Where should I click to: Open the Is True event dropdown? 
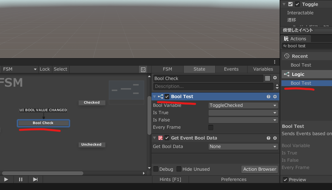coord(243,113)
